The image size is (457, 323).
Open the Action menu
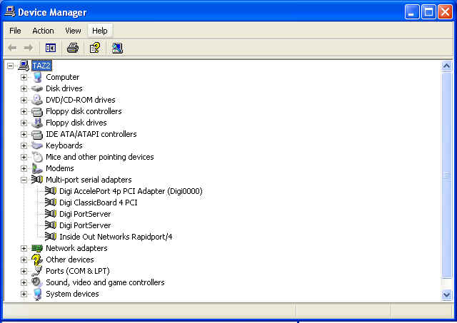pyautogui.click(x=43, y=31)
